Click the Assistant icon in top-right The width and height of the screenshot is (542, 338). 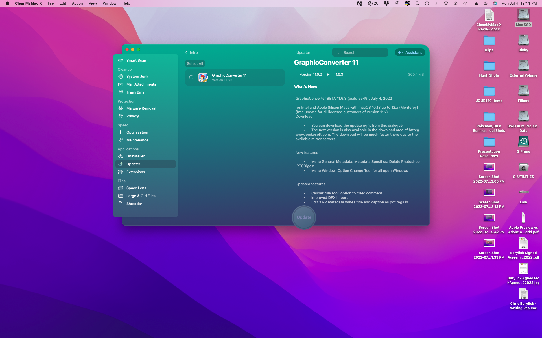pos(409,52)
